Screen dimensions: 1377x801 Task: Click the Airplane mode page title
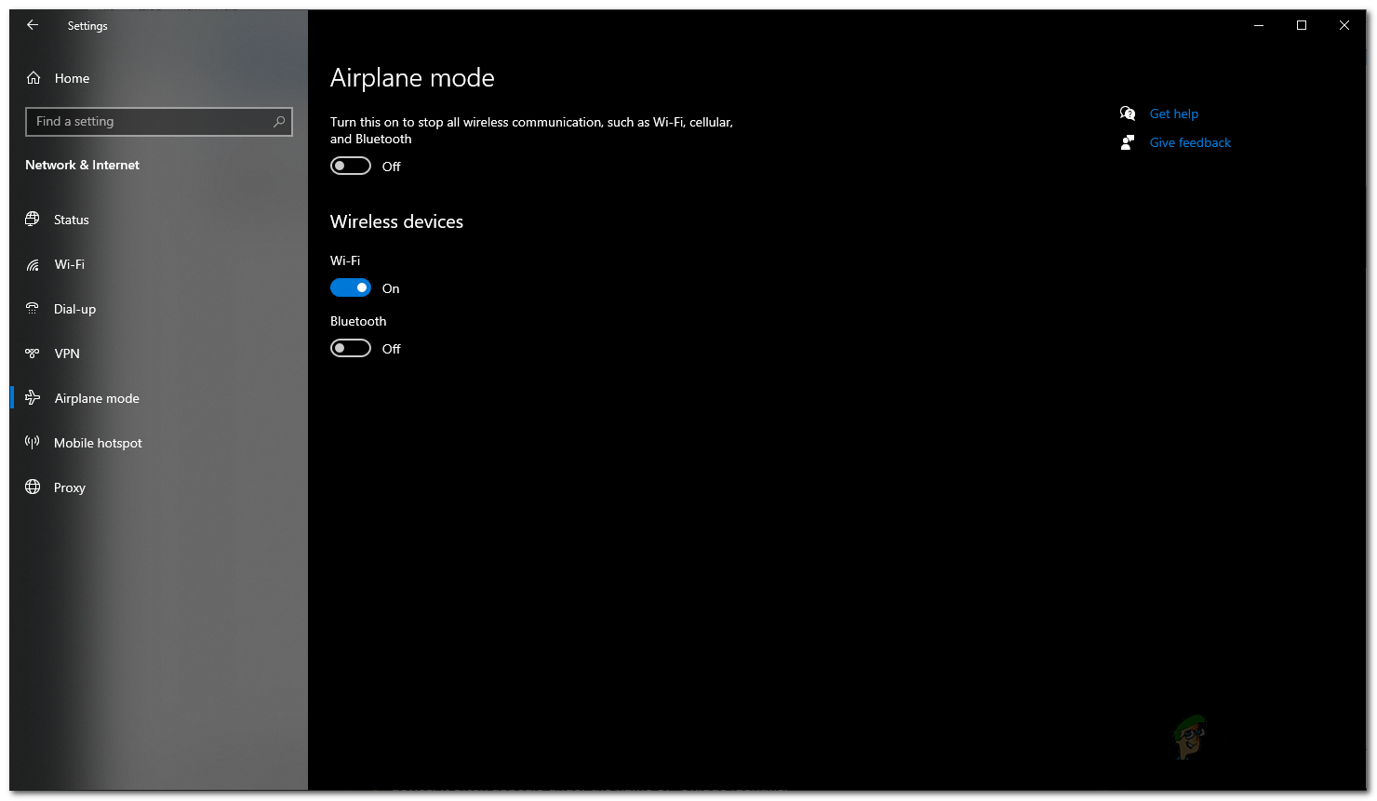pos(412,78)
